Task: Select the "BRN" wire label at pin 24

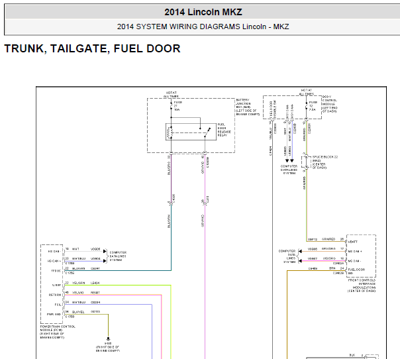Action: (332, 268)
